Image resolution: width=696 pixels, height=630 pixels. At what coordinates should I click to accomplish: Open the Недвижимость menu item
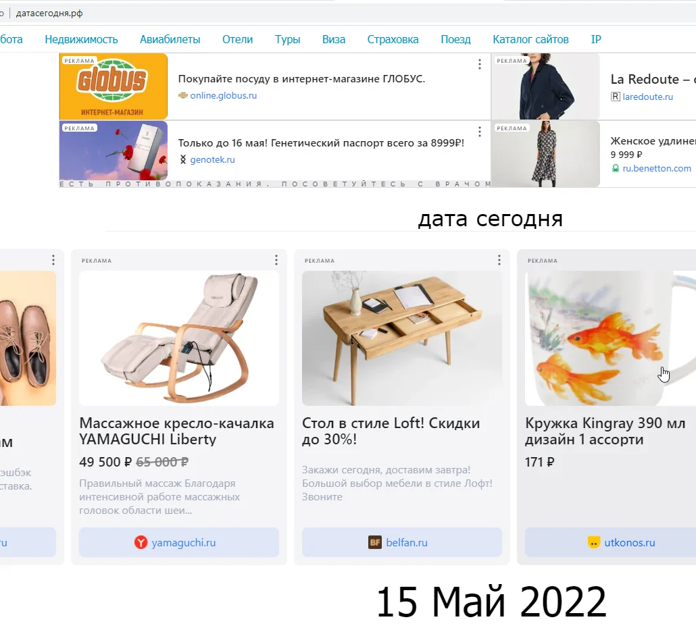81,39
